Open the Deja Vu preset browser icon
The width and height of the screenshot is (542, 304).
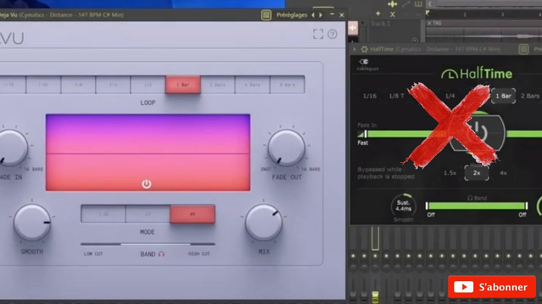click(266, 15)
